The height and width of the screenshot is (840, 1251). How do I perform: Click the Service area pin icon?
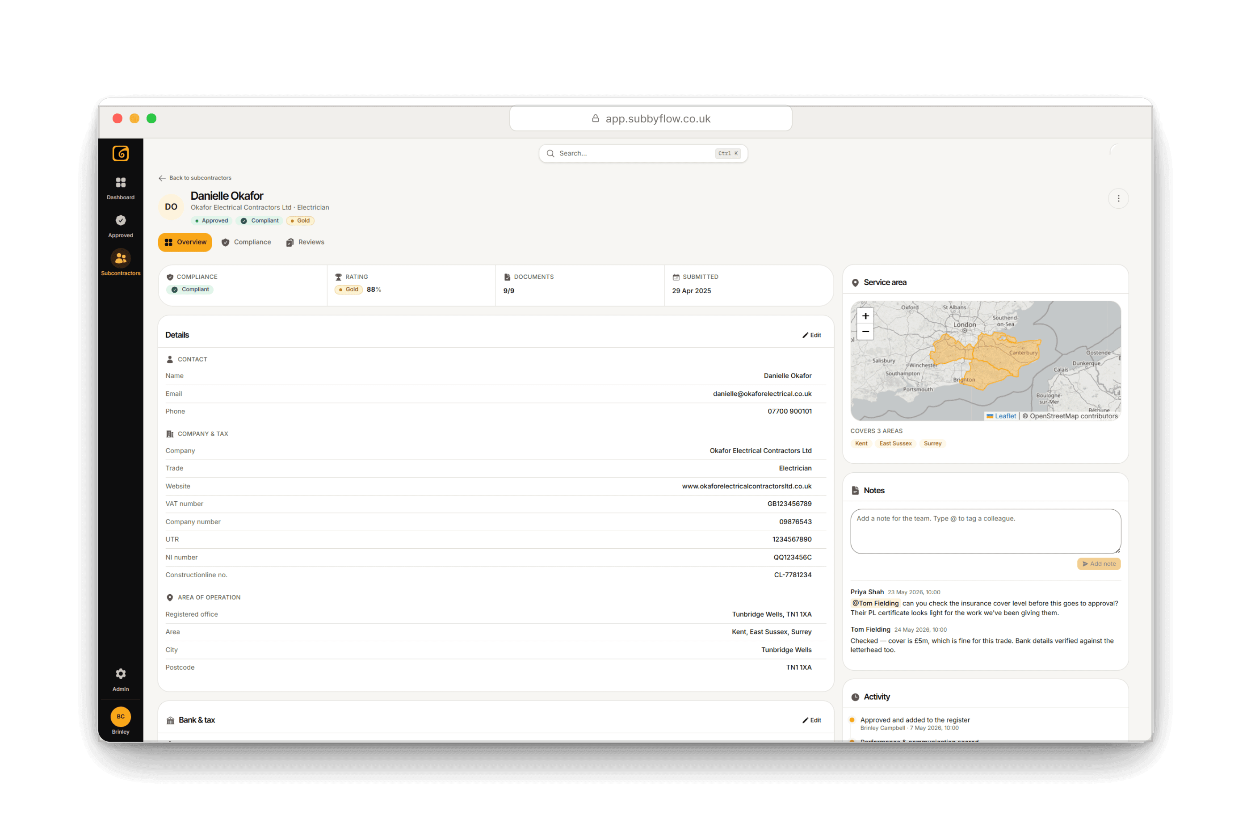coord(855,283)
